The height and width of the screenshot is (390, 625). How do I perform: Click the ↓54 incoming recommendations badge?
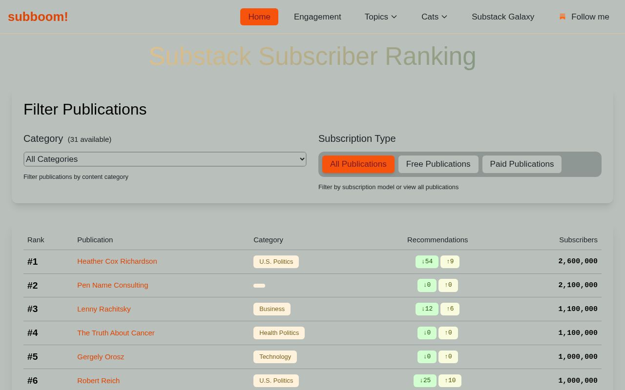tap(427, 262)
